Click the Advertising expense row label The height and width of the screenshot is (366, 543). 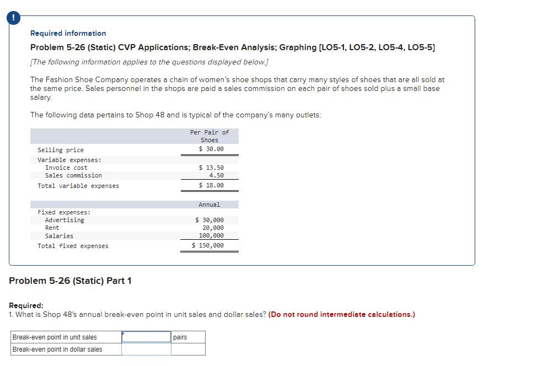(64, 220)
